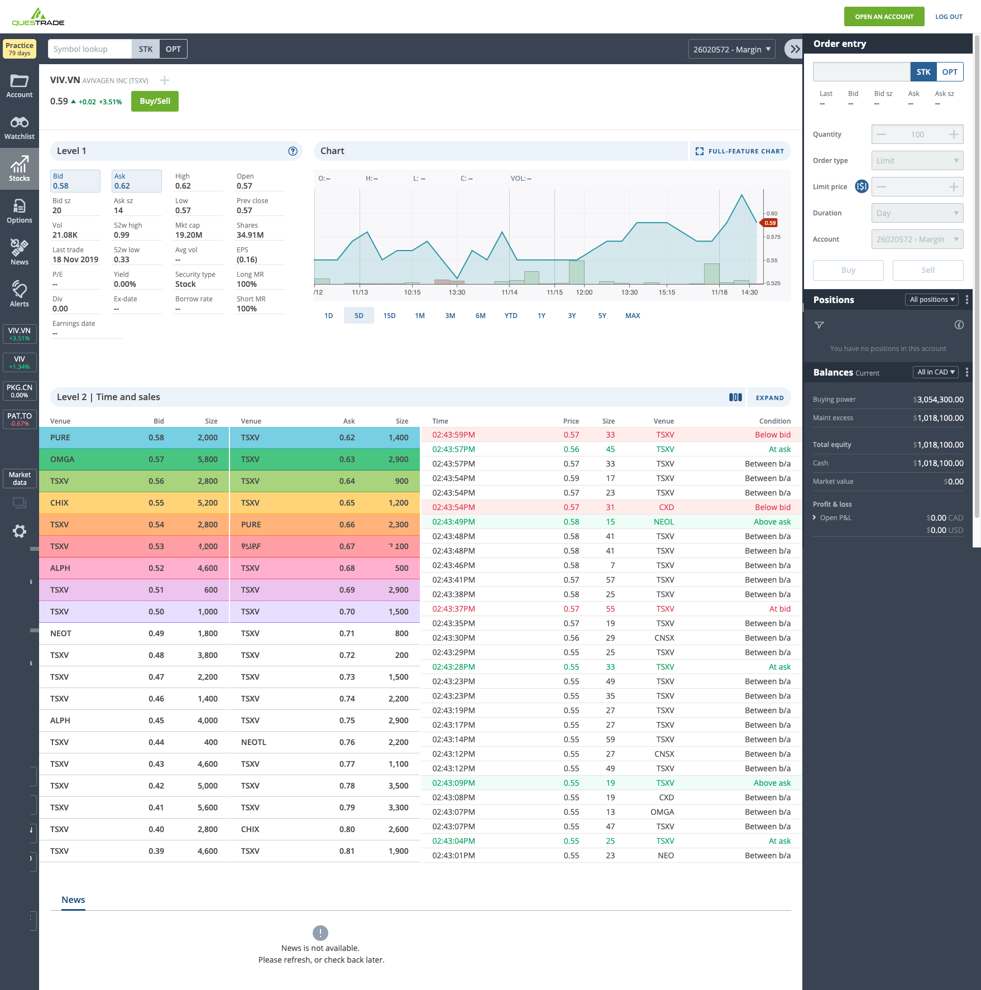Screen dimensions: 981x990
Task: Click the window icon below Market data
Action: [20, 503]
